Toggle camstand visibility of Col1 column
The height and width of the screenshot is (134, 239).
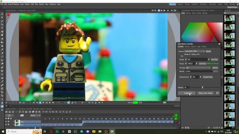(9, 124)
